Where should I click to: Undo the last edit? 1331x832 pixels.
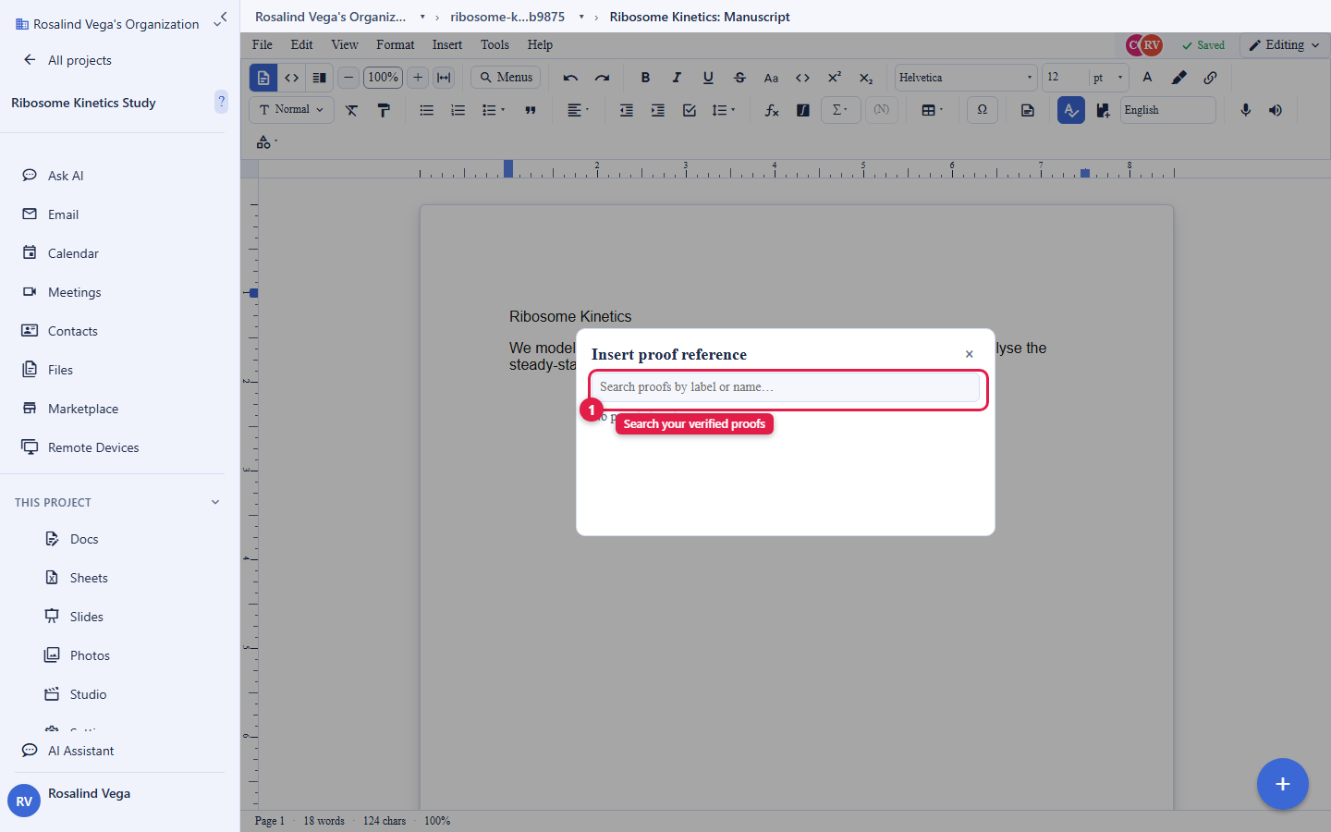coord(570,78)
